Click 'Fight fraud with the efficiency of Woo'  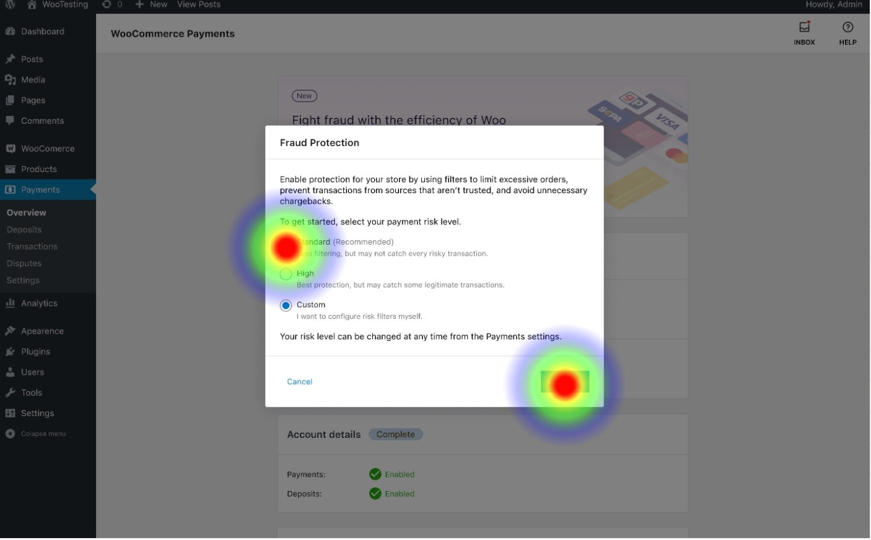click(399, 120)
